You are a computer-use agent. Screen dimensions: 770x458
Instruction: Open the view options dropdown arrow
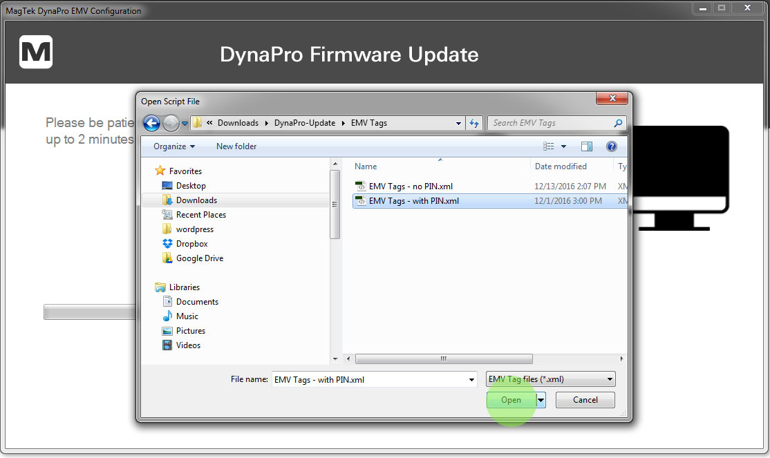coord(563,146)
